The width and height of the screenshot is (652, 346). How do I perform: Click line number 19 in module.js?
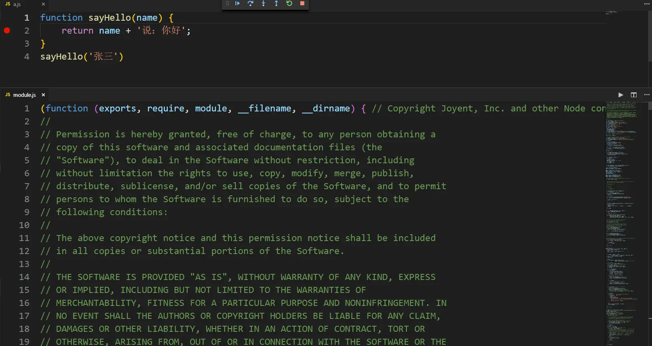[x=24, y=342]
